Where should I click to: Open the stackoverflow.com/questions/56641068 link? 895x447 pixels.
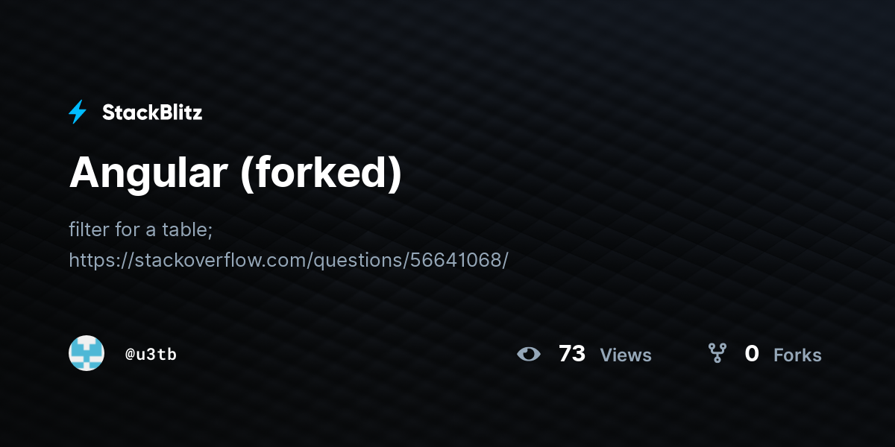289,260
